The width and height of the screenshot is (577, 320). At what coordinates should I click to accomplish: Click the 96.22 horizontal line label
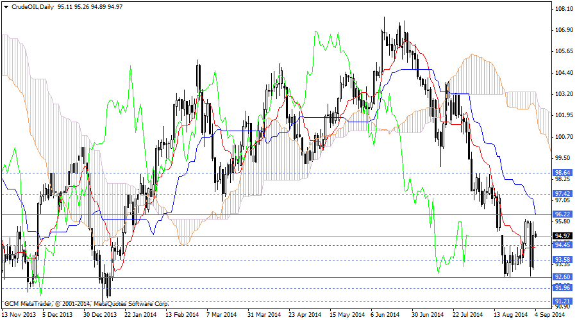point(562,214)
